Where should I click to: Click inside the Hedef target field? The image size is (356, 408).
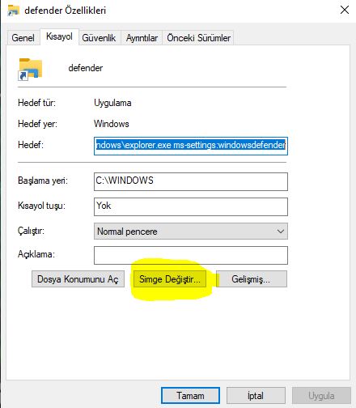(x=191, y=146)
